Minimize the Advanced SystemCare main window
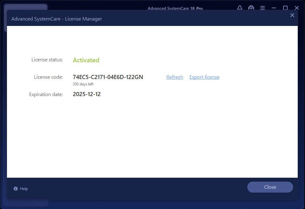Image resolution: width=305 pixels, height=209 pixels. [x=274, y=8]
